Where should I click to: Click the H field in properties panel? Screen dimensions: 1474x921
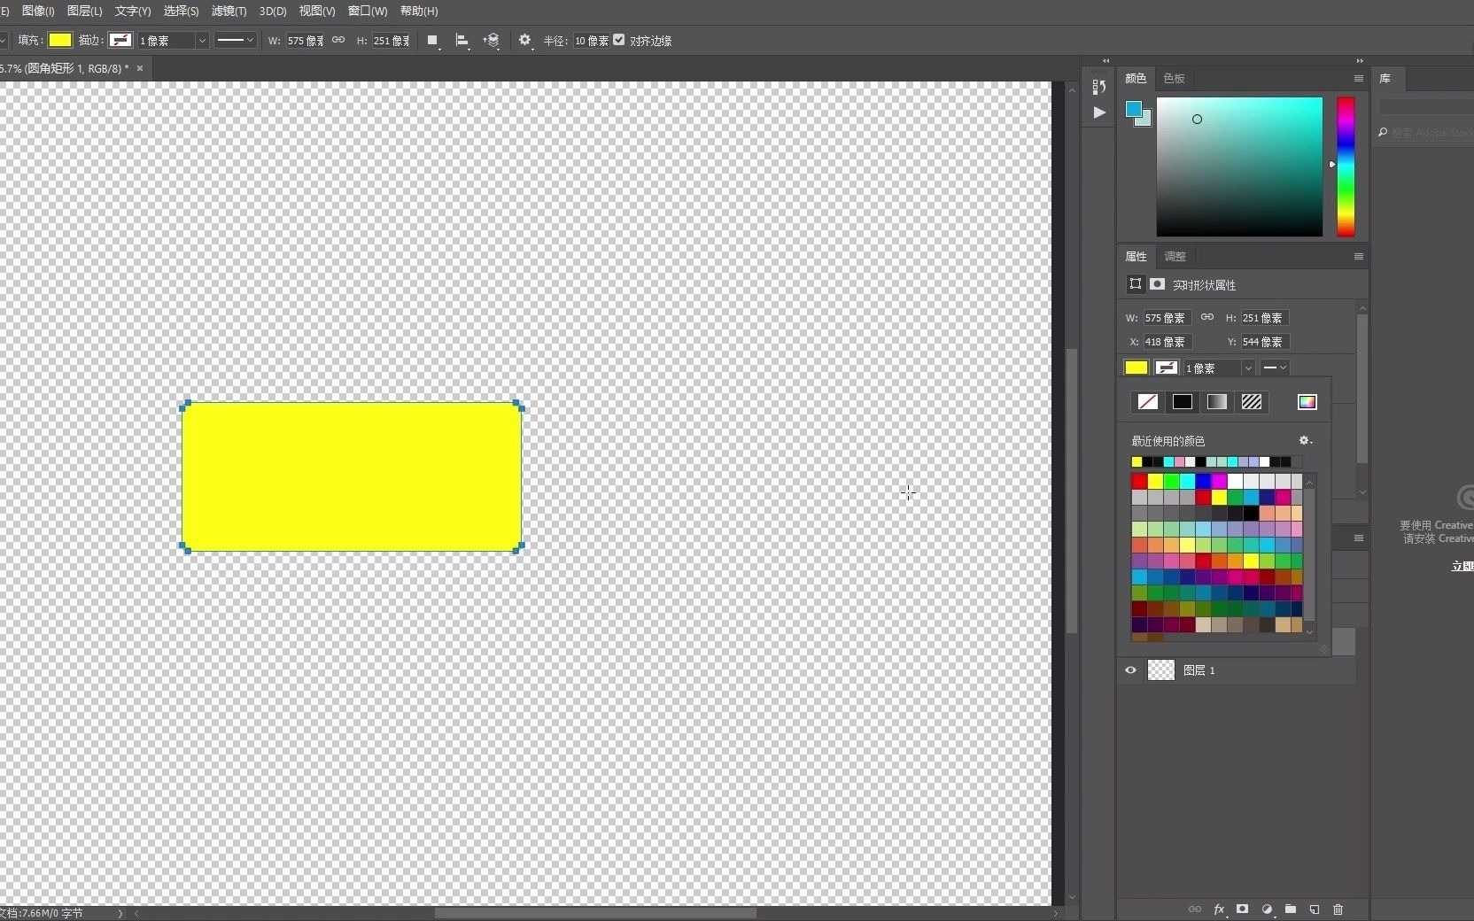(x=1265, y=318)
